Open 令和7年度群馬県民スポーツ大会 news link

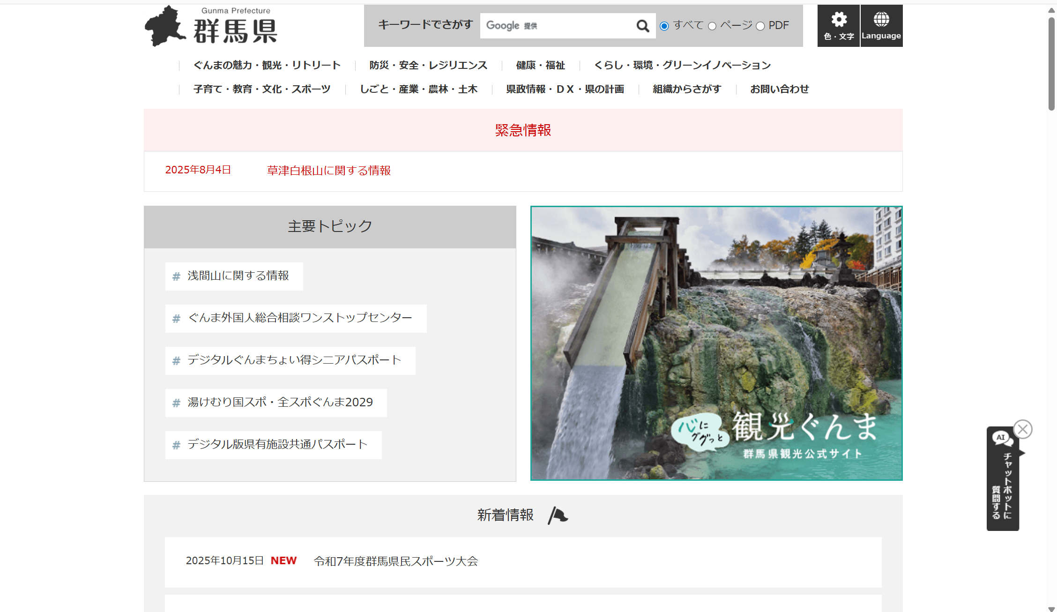point(395,561)
